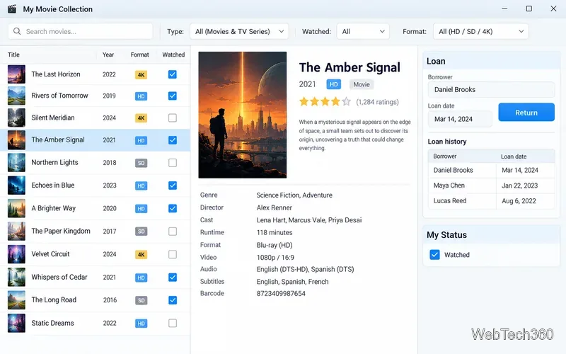Open the Rivers of Tomorrow thumbnail
This screenshot has height=354, width=566.
[x=16, y=96]
